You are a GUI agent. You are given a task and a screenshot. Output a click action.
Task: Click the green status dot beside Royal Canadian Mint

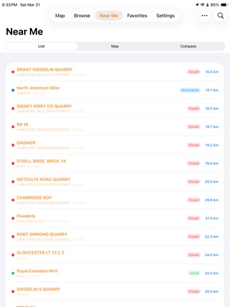pos(13,273)
